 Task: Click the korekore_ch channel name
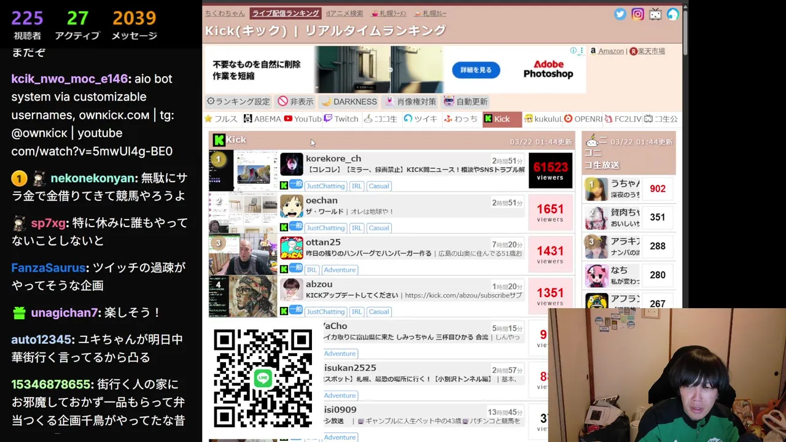[333, 158]
